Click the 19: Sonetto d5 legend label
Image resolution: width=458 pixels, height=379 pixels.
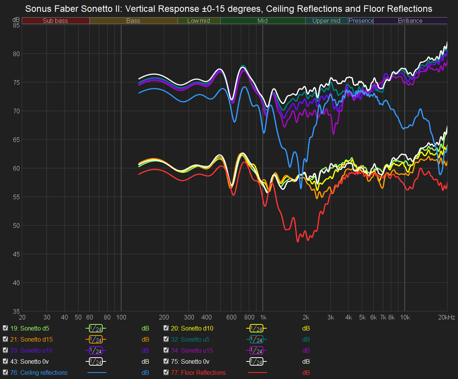click(30, 328)
